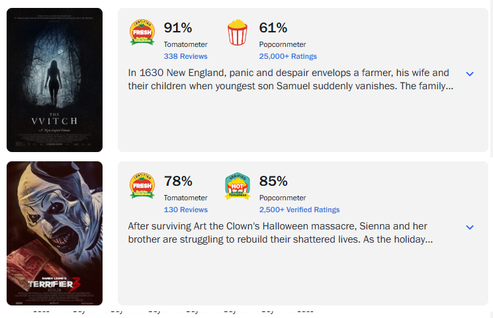Image resolution: width=493 pixels, height=318 pixels.
Task: Open the 2,500+ Verified Ratings link
Action: (x=299, y=210)
